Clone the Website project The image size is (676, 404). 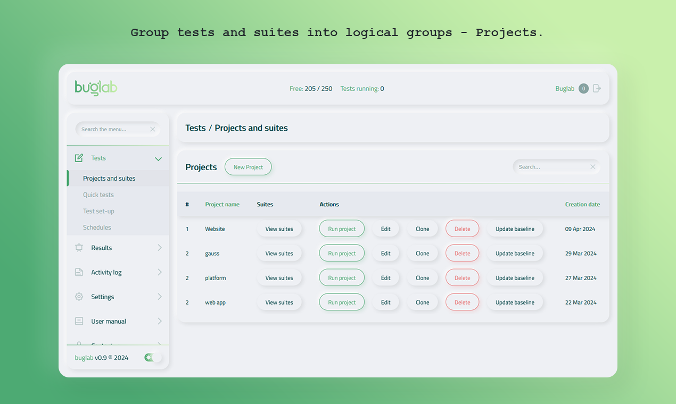tap(423, 229)
